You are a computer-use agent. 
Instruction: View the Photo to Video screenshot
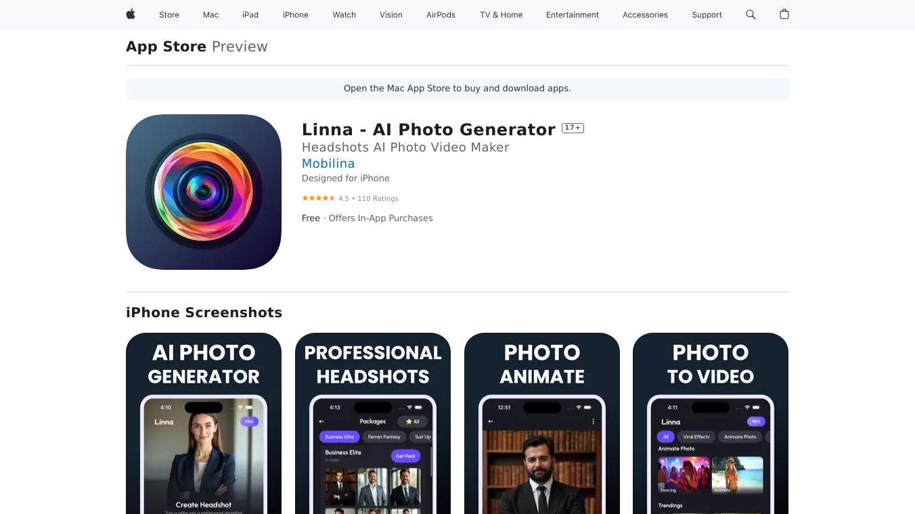coord(711,423)
